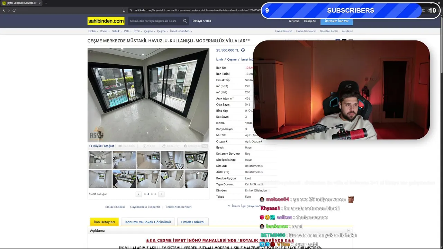Open the Gayrimenkul Ekspertiz link
This screenshot has width=443, height=249.
pos(145,207)
